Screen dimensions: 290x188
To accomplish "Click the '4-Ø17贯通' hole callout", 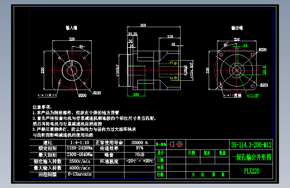I will tap(232, 95).
